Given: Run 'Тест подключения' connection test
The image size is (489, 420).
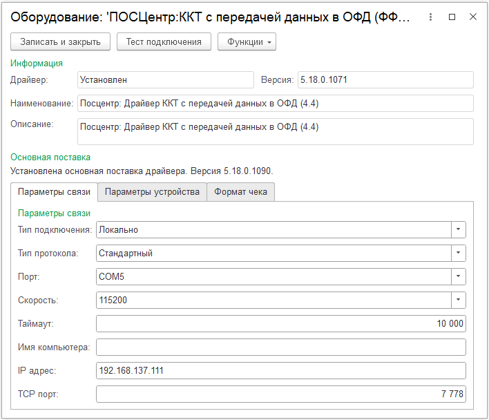Looking at the screenshot, I should 164,41.
